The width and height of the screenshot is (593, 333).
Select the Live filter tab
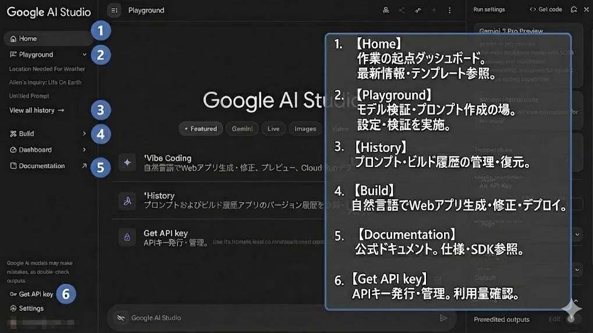coord(274,129)
